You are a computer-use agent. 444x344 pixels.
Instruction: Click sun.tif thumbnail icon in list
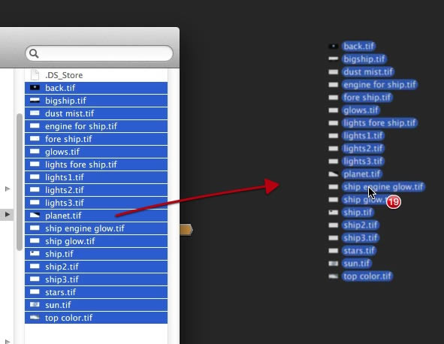(x=35, y=304)
